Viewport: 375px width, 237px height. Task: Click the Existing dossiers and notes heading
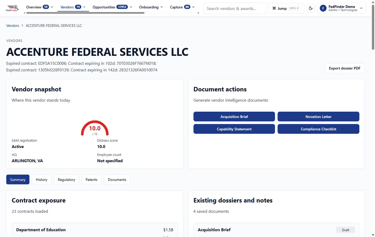233,200
